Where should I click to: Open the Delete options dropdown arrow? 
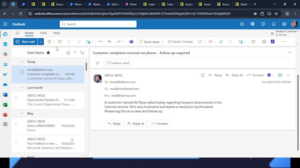point(54,42)
